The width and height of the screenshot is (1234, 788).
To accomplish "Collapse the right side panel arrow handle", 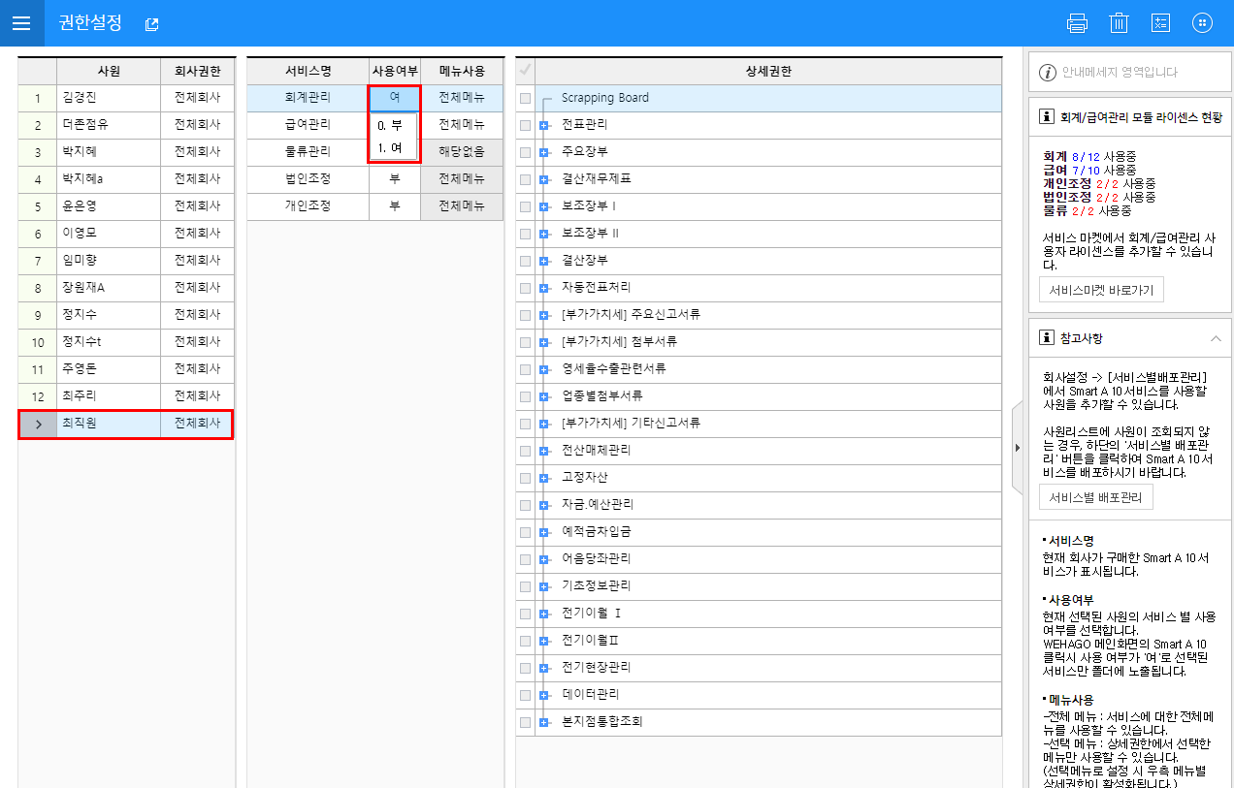I will (1017, 447).
